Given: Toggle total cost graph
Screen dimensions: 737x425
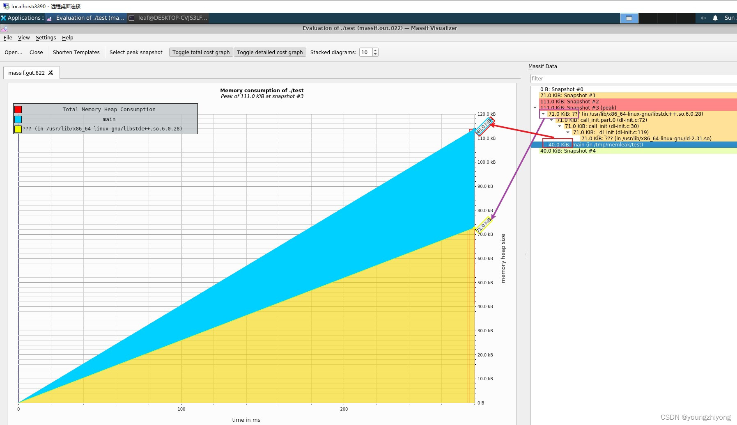Looking at the screenshot, I should 201,52.
